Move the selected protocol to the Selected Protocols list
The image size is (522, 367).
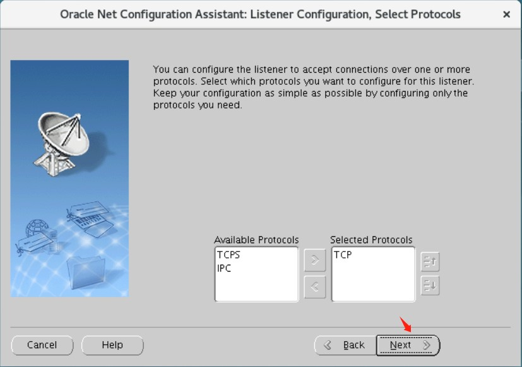click(314, 260)
